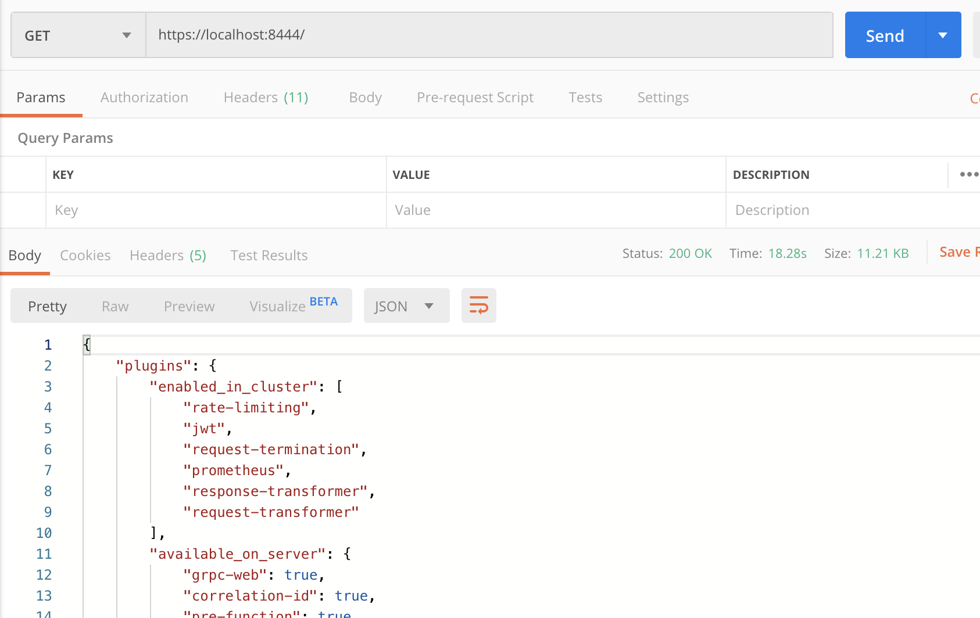This screenshot has height=618, width=980.
Task: Switch to Preview response view
Action: coord(189,306)
